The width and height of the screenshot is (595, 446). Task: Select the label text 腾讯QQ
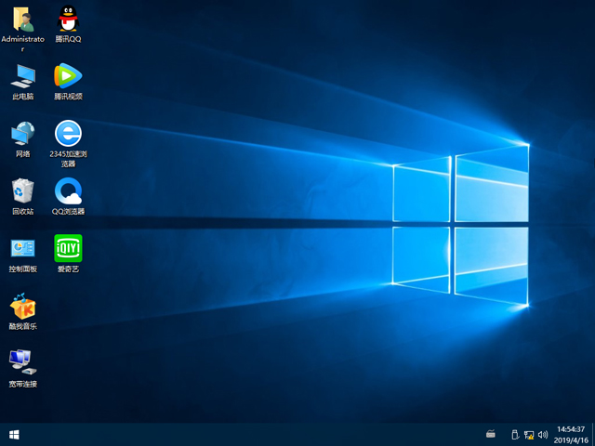[x=68, y=39]
